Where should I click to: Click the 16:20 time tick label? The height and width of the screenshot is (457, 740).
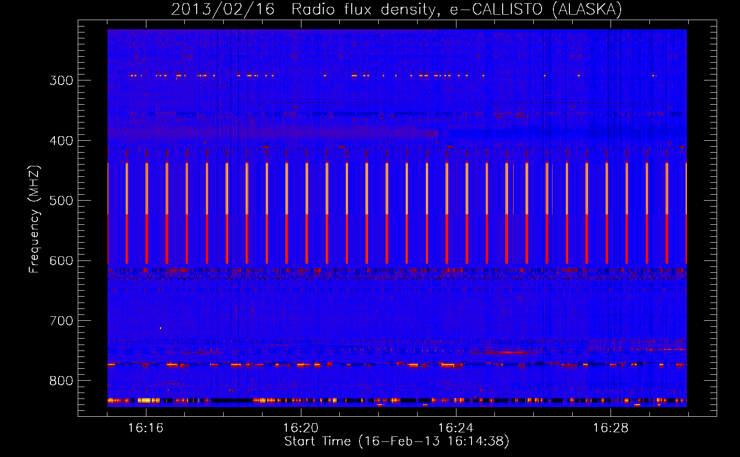click(x=301, y=428)
